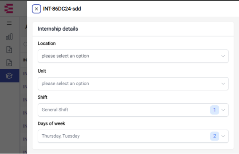Viewport: 239px width, 154px height.
Task: Open the Location dropdown
Action: coord(133,56)
